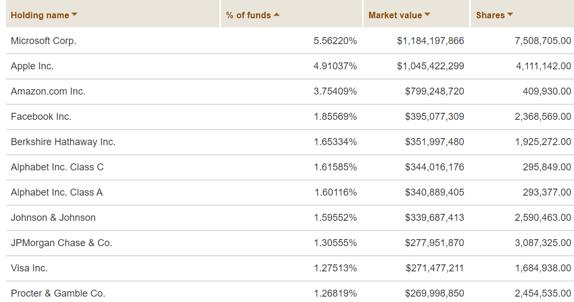
Task: Click the % of funds sort arrow
Action: coord(277,15)
